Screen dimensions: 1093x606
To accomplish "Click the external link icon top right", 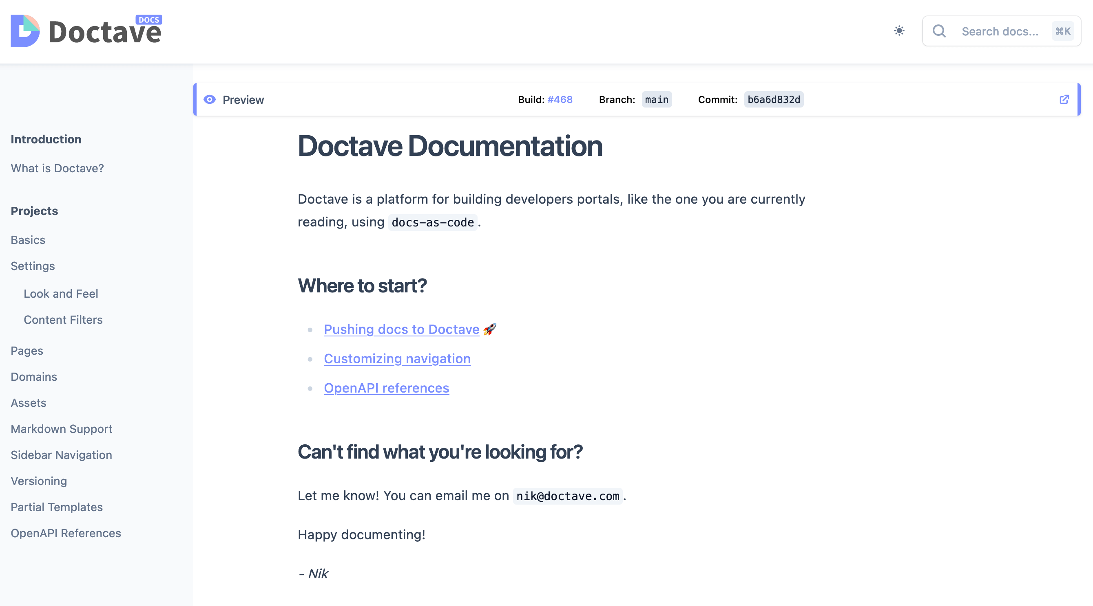I will (x=1064, y=99).
